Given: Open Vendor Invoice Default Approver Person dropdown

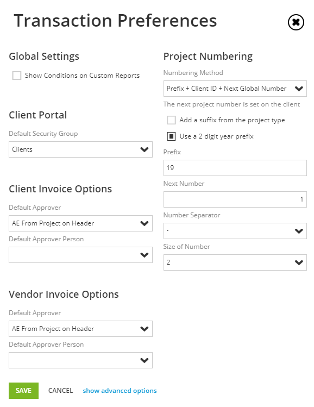Looking at the screenshot, I should (x=81, y=360).
